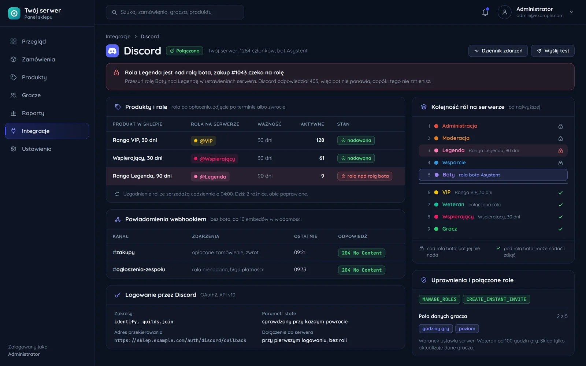Screen dimensions: 586x366
Task: Click the #zakupy channel row
Action: [x=255, y=253]
